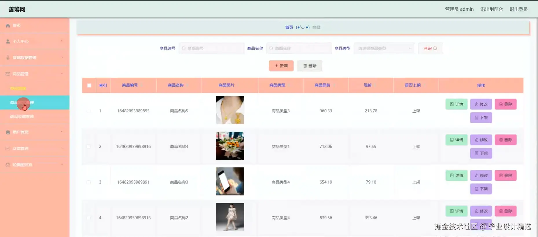This screenshot has width=538, height=237.
Task: Open the necklace product photo in row 1
Action: click(x=230, y=110)
